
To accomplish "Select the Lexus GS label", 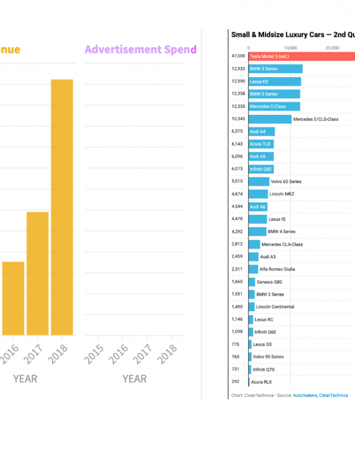I will [x=262, y=344].
